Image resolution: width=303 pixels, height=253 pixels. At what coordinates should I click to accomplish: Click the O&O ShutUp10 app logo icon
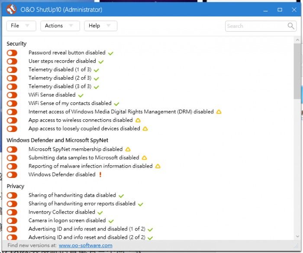pos(11,9)
